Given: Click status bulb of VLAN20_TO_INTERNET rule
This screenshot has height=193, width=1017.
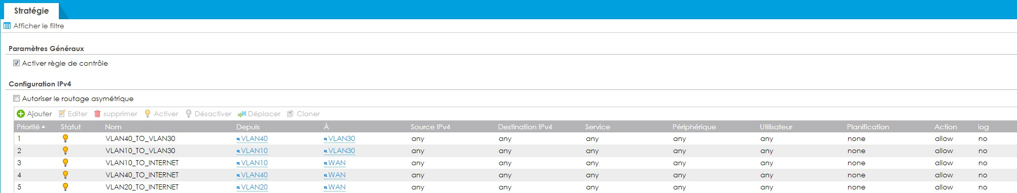Looking at the screenshot, I should click(65, 186).
